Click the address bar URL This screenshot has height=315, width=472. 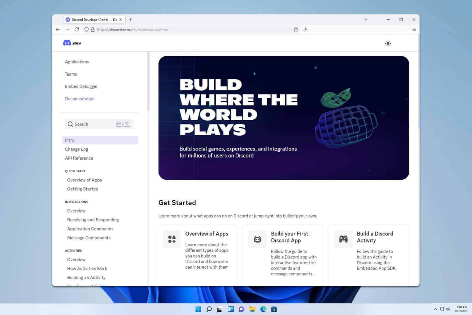[133, 30]
